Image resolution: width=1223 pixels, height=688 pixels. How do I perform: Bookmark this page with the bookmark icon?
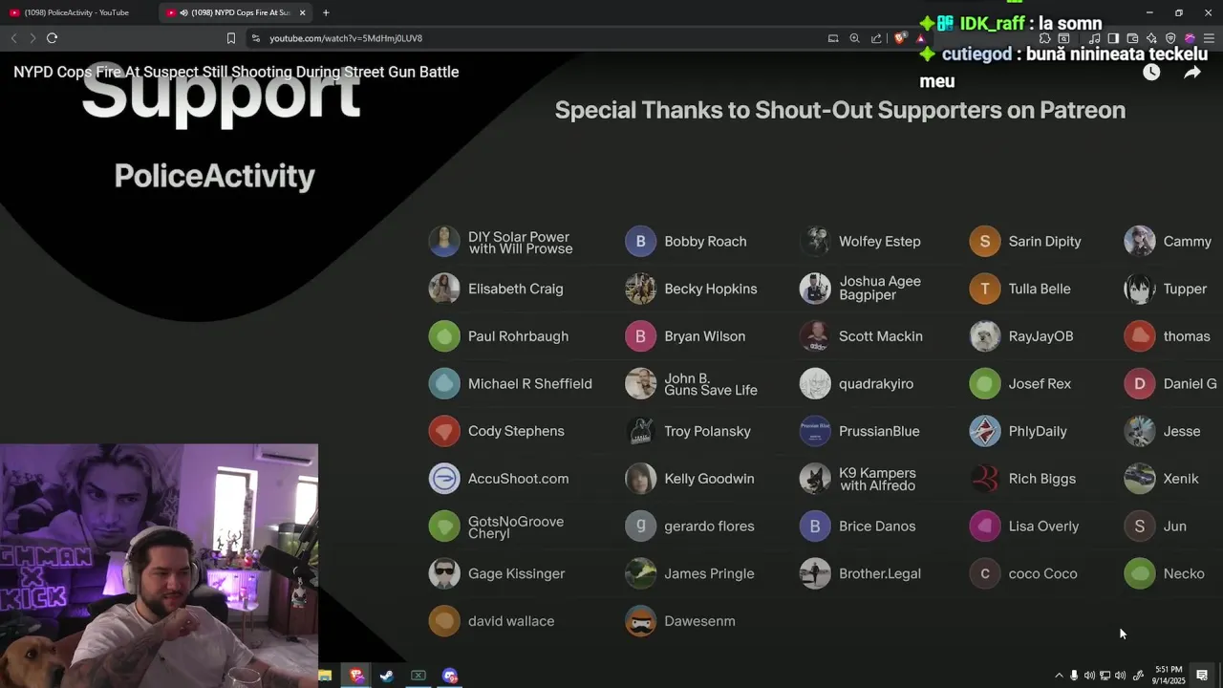click(x=230, y=38)
